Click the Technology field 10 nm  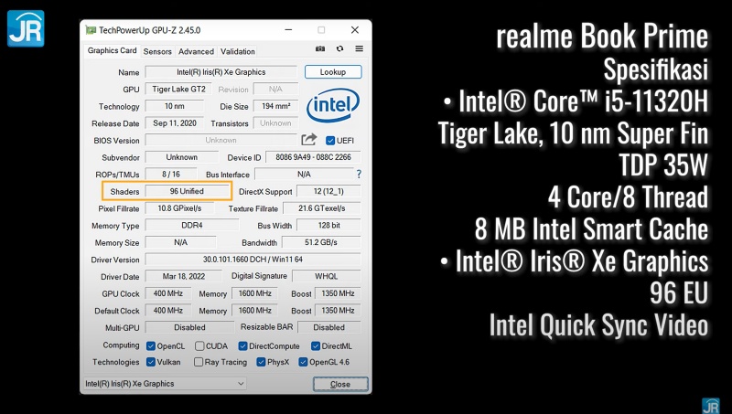pos(174,106)
